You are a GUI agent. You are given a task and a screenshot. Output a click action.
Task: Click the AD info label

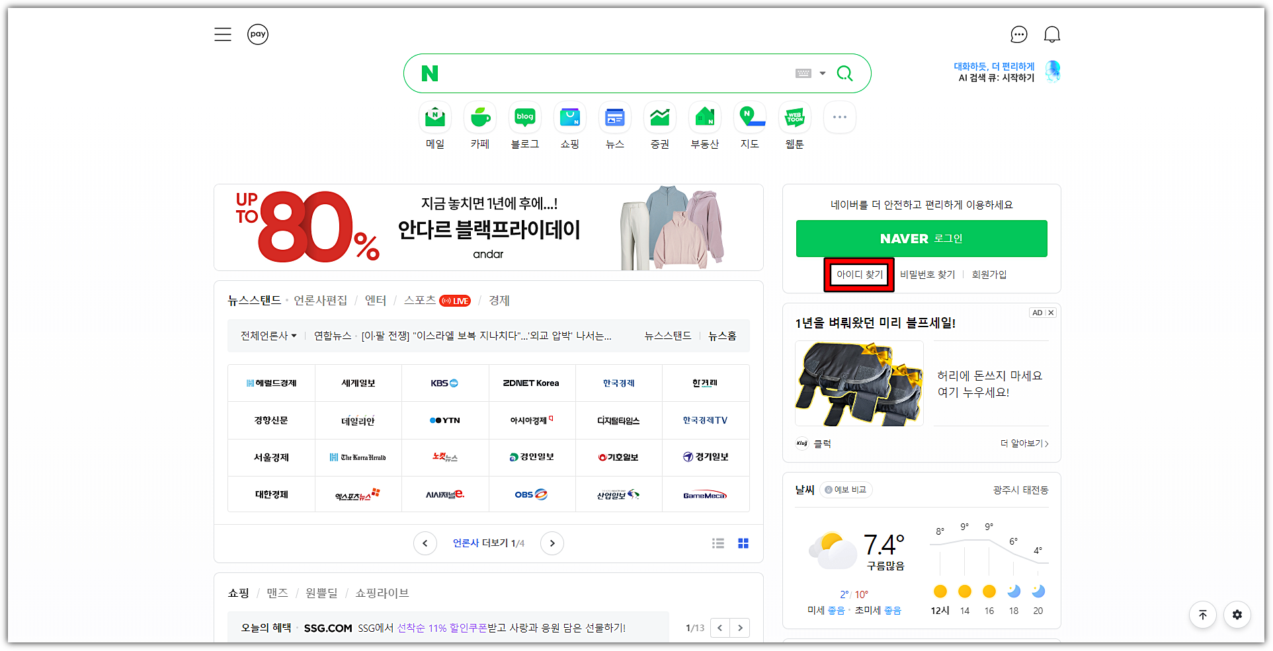pos(1038,313)
